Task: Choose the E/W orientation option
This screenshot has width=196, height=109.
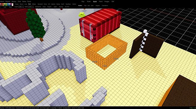Action: [92, 6]
